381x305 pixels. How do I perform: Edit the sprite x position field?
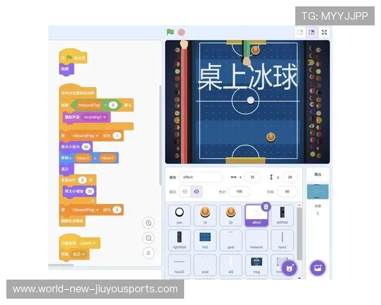pos(252,177)
